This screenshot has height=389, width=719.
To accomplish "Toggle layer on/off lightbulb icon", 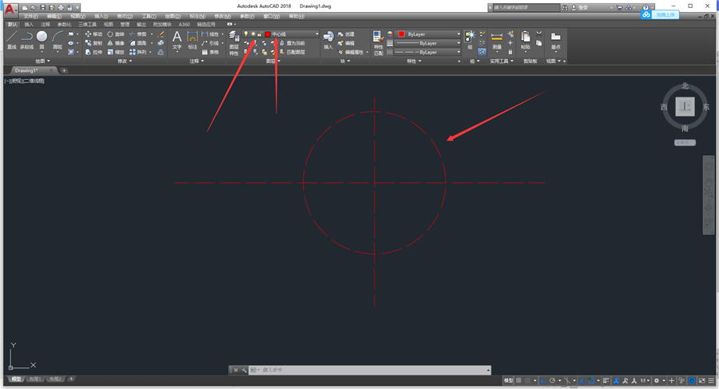I will pyautogui.click(x=245, y=34).
